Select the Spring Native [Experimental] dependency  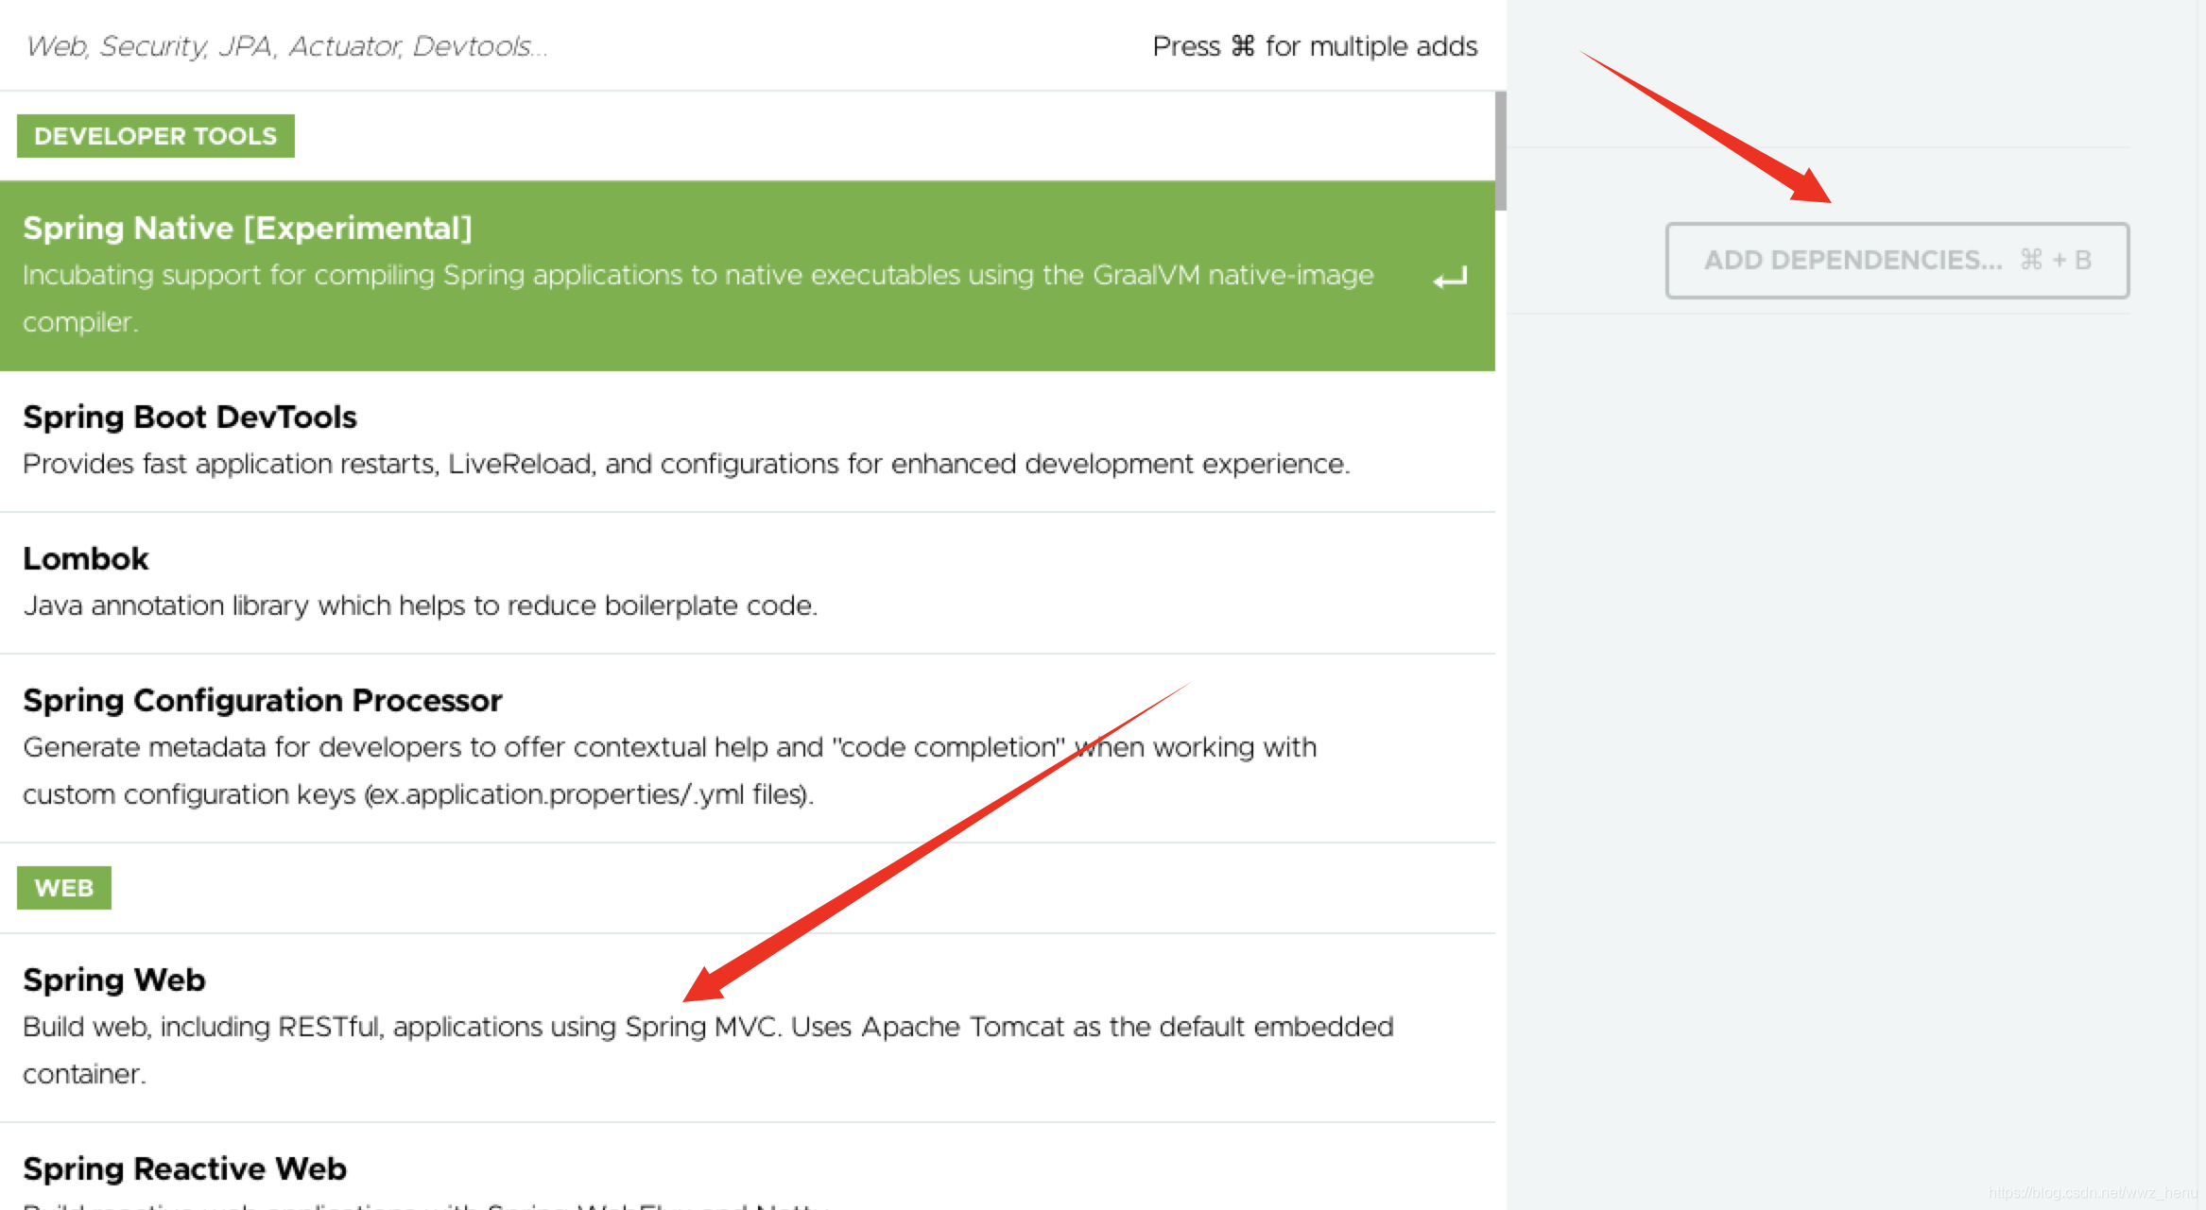click(248, 228)
